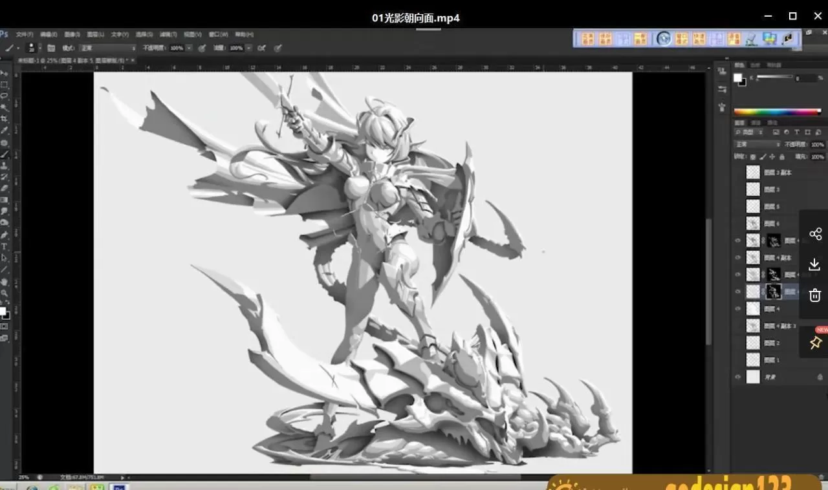Image resolution: width=828 pixels, height=490 pixels.
Task: Select the Lasso tool
Action: pos(5,96)
